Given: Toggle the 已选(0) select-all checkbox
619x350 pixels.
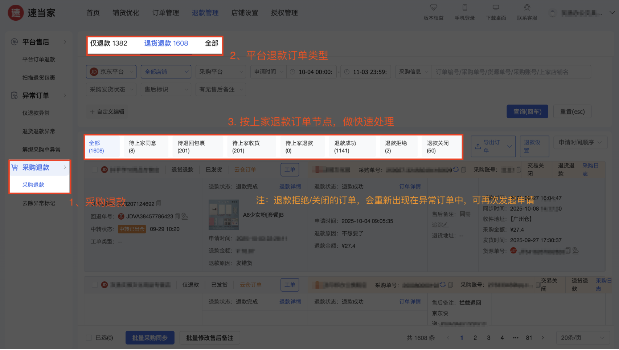Looking at the screenshot, I should click(x=89, y=338).
